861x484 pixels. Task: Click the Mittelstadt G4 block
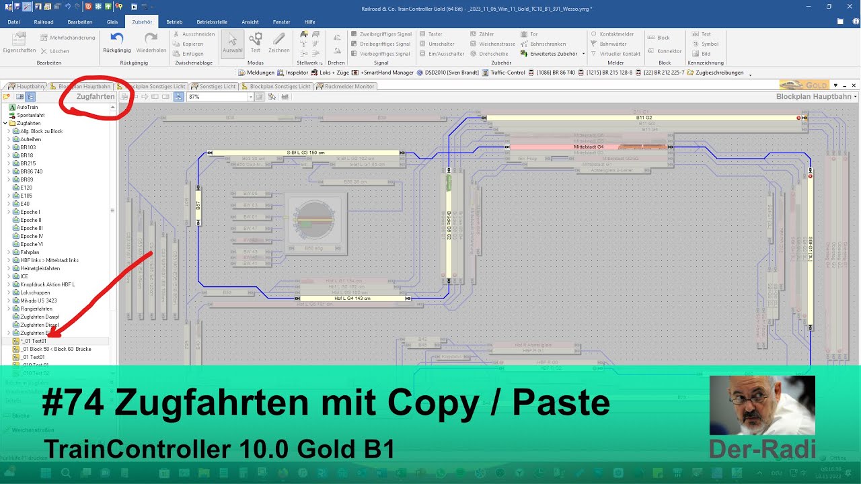point(589,147)
